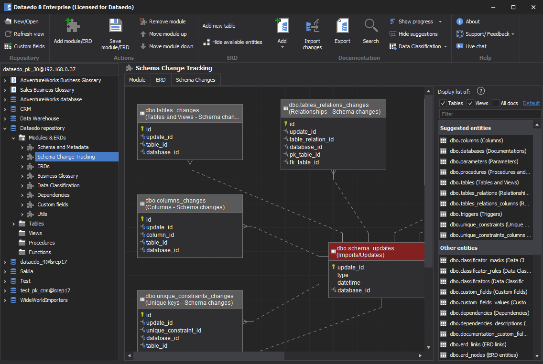The height and width of the screenshot is (364, 543).
Task: Enable the All docs checkbox
Action: pos(496,103)
